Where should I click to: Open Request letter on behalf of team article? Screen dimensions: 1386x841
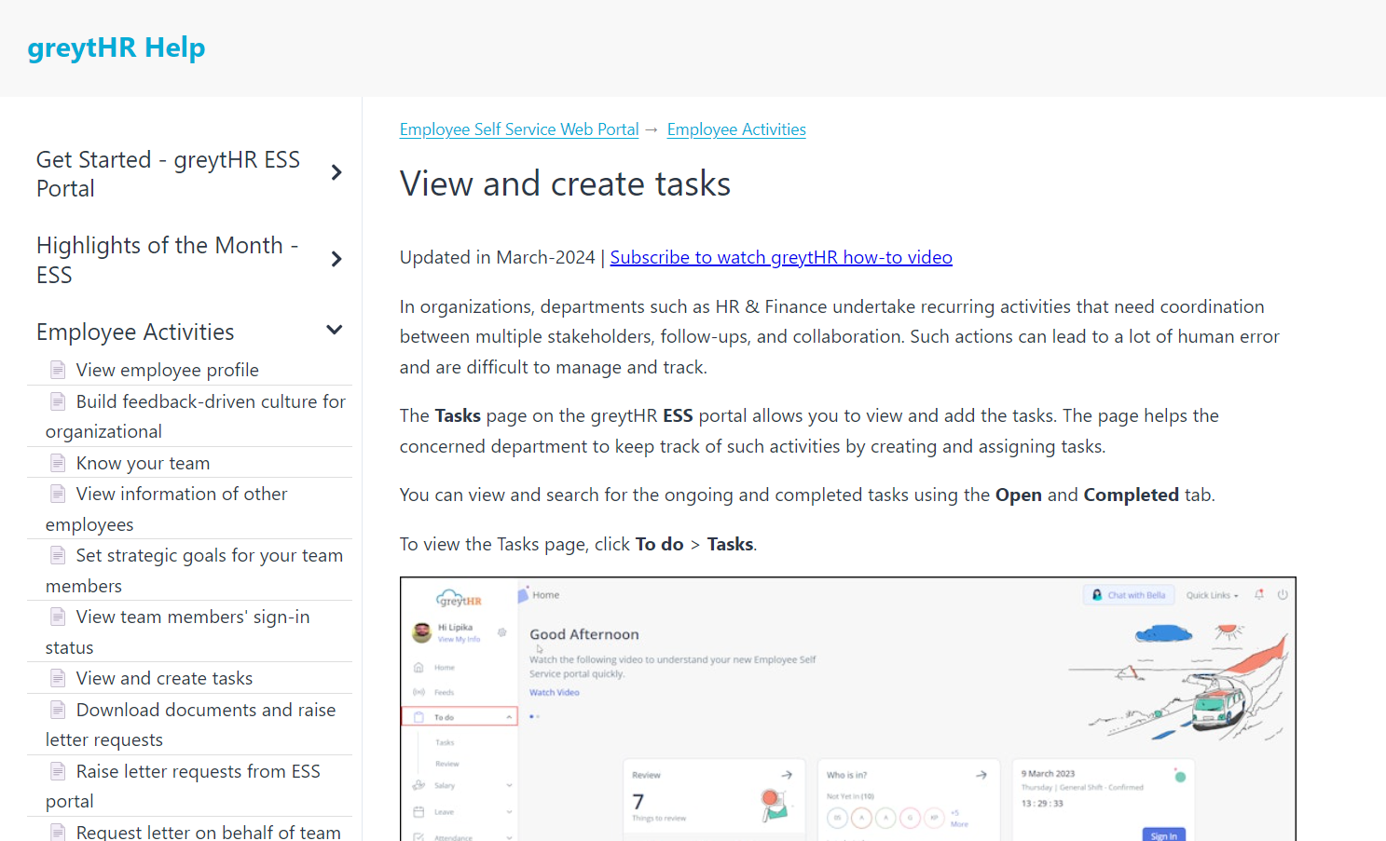[209, 832]
